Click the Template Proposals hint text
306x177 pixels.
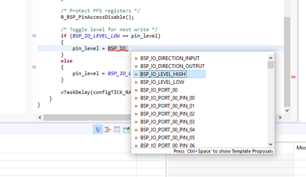coord(223,151)
